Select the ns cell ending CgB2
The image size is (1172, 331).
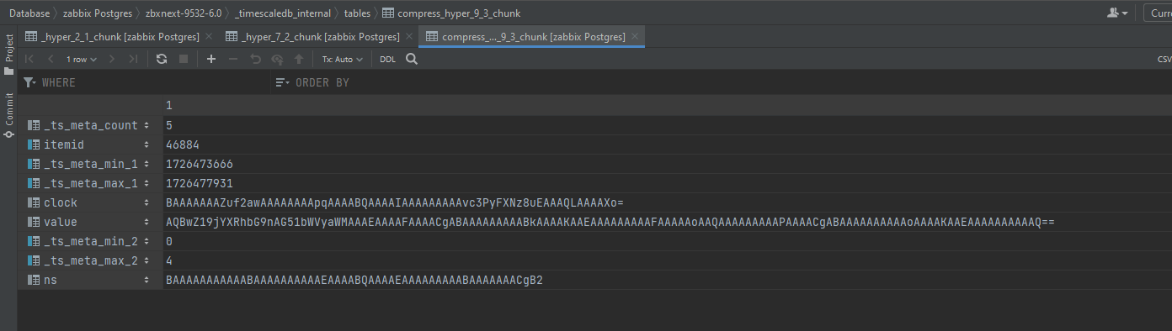coord(668,280)
